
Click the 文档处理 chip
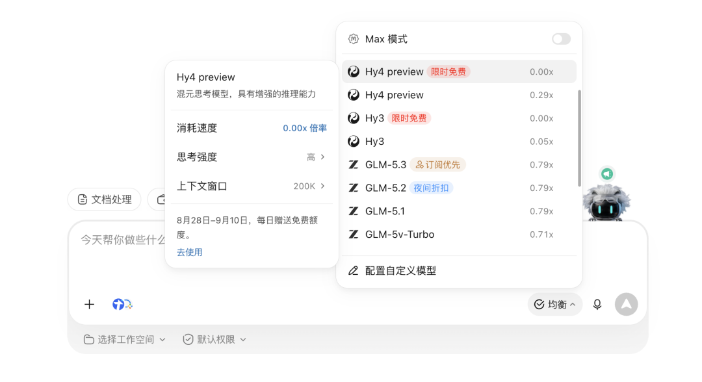click(x=104, y=199)
